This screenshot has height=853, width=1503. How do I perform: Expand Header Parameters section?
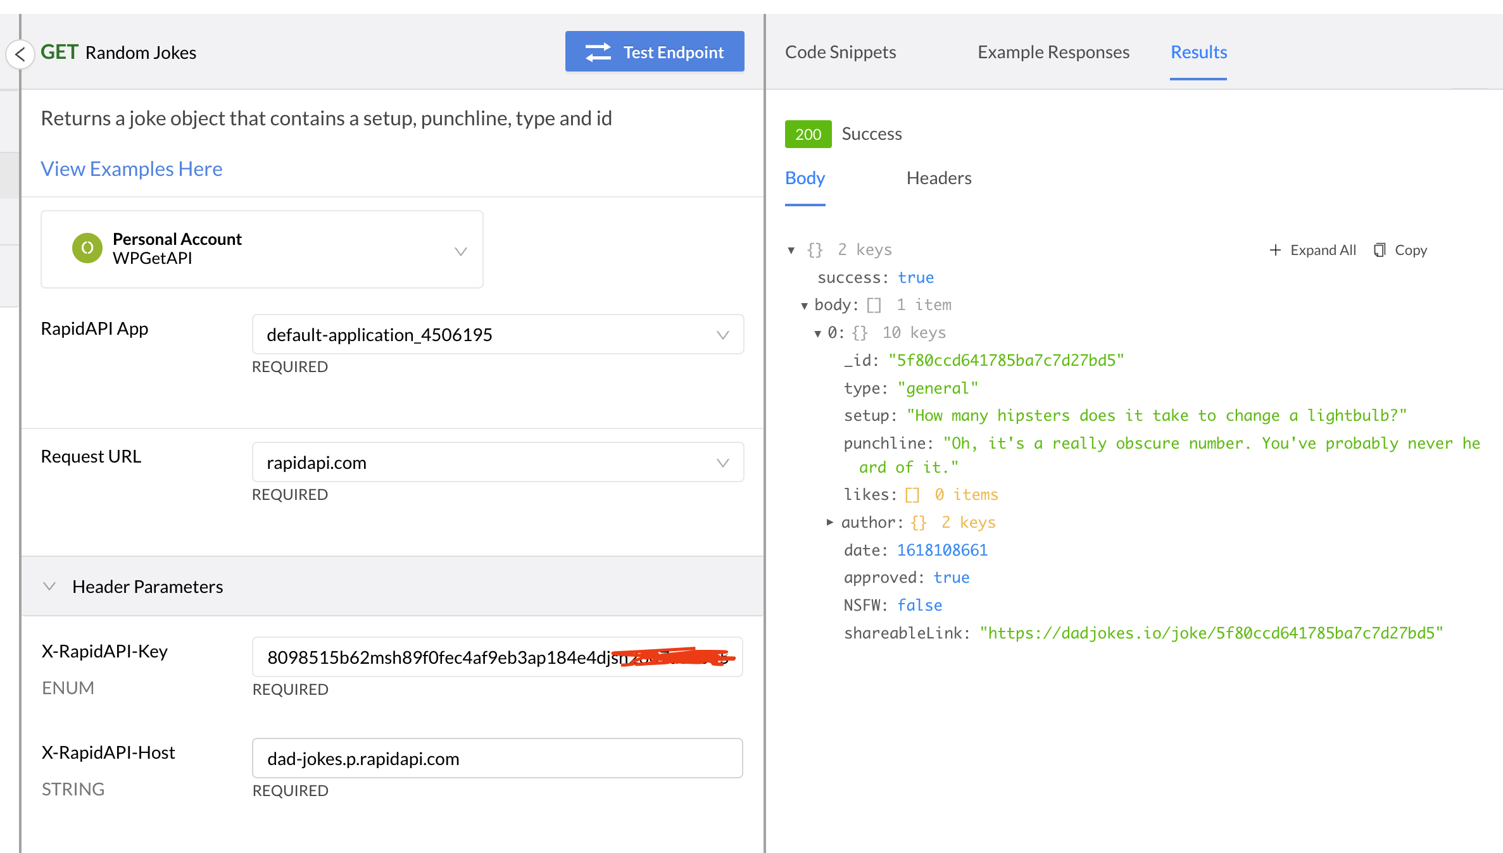(49, 586)
